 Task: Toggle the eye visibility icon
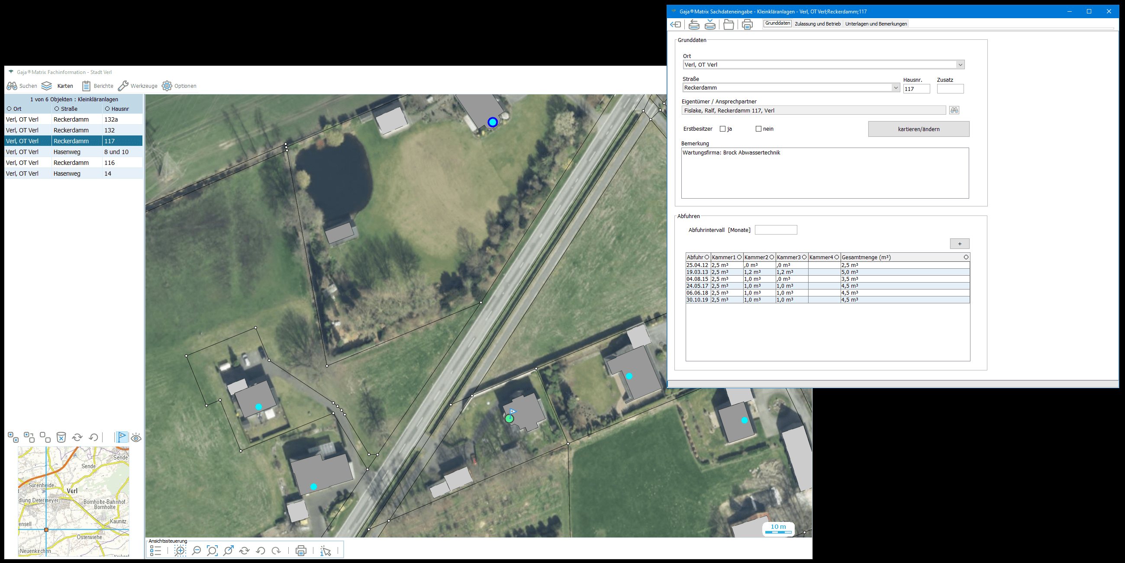pos(136,438)
